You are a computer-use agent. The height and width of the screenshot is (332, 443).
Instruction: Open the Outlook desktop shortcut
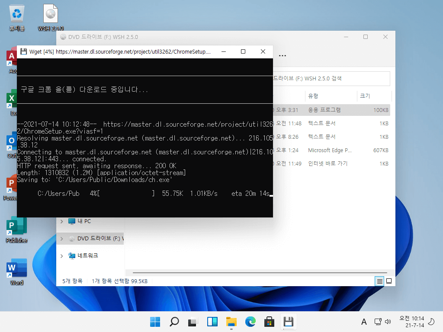point(12,145)
